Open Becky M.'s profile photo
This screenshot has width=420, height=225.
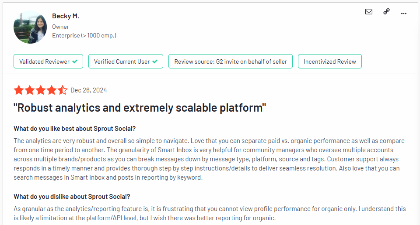coord(30,27)
